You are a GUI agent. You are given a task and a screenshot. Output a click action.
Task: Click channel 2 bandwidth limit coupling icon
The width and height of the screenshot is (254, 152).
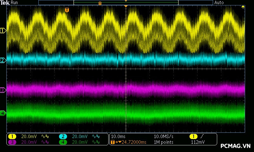[x=96, y=136]
